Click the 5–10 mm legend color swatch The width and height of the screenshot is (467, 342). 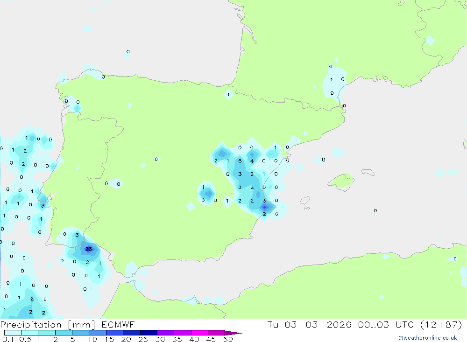[80, 333]
